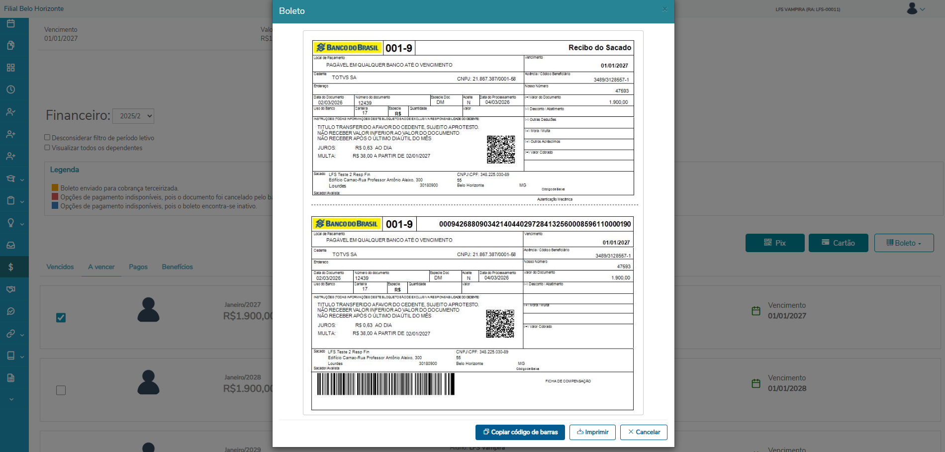
Task: Click the graduation cap sidebar icon
Action: 11,179
